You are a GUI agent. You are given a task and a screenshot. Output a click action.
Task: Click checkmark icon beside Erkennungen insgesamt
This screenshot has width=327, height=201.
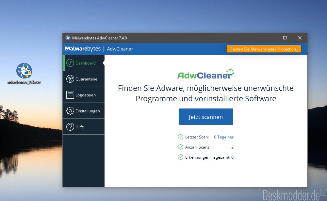click(x=181, y=157)
